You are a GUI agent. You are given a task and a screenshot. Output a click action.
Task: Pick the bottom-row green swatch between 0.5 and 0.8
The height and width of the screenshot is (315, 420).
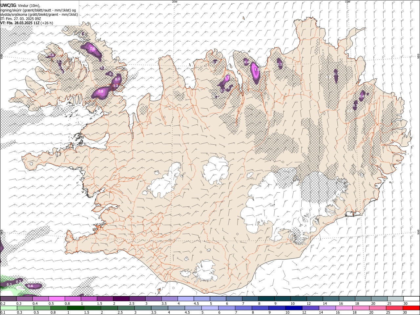pyautogui.click(x=42, y=308)
